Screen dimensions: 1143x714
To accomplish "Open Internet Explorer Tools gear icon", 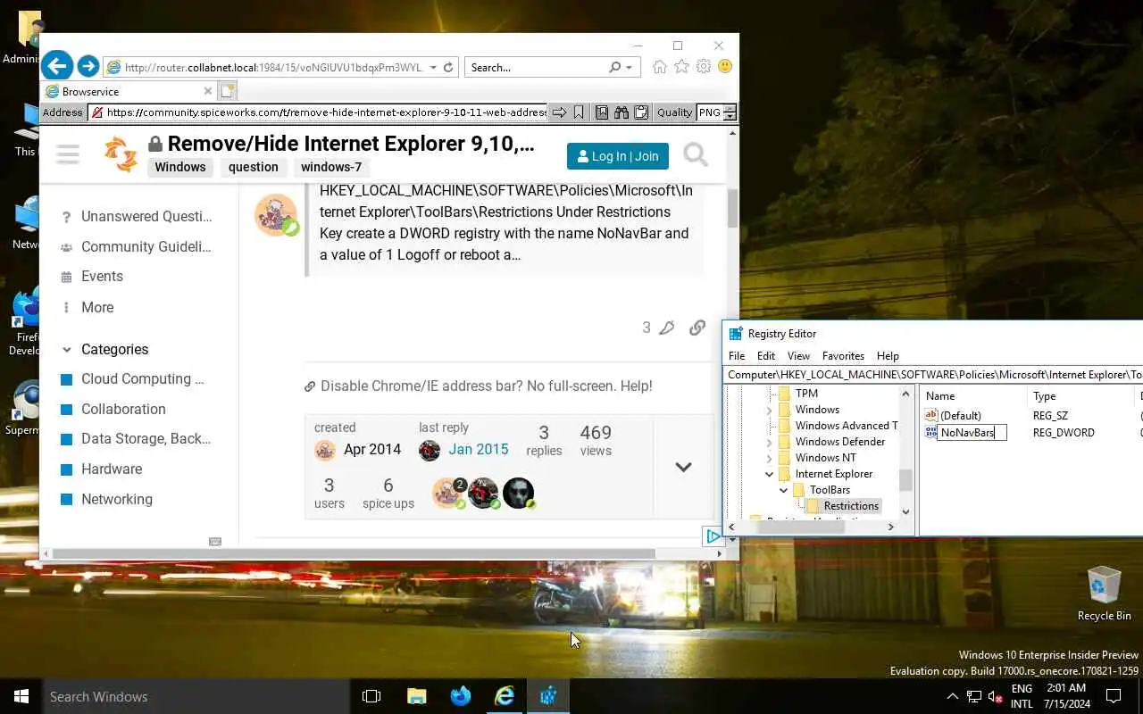I will point(704,67).
